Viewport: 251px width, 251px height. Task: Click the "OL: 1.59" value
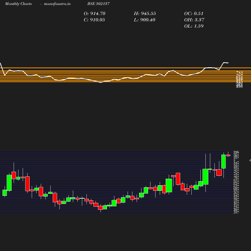pyautogui.click(x=194, y=26)
